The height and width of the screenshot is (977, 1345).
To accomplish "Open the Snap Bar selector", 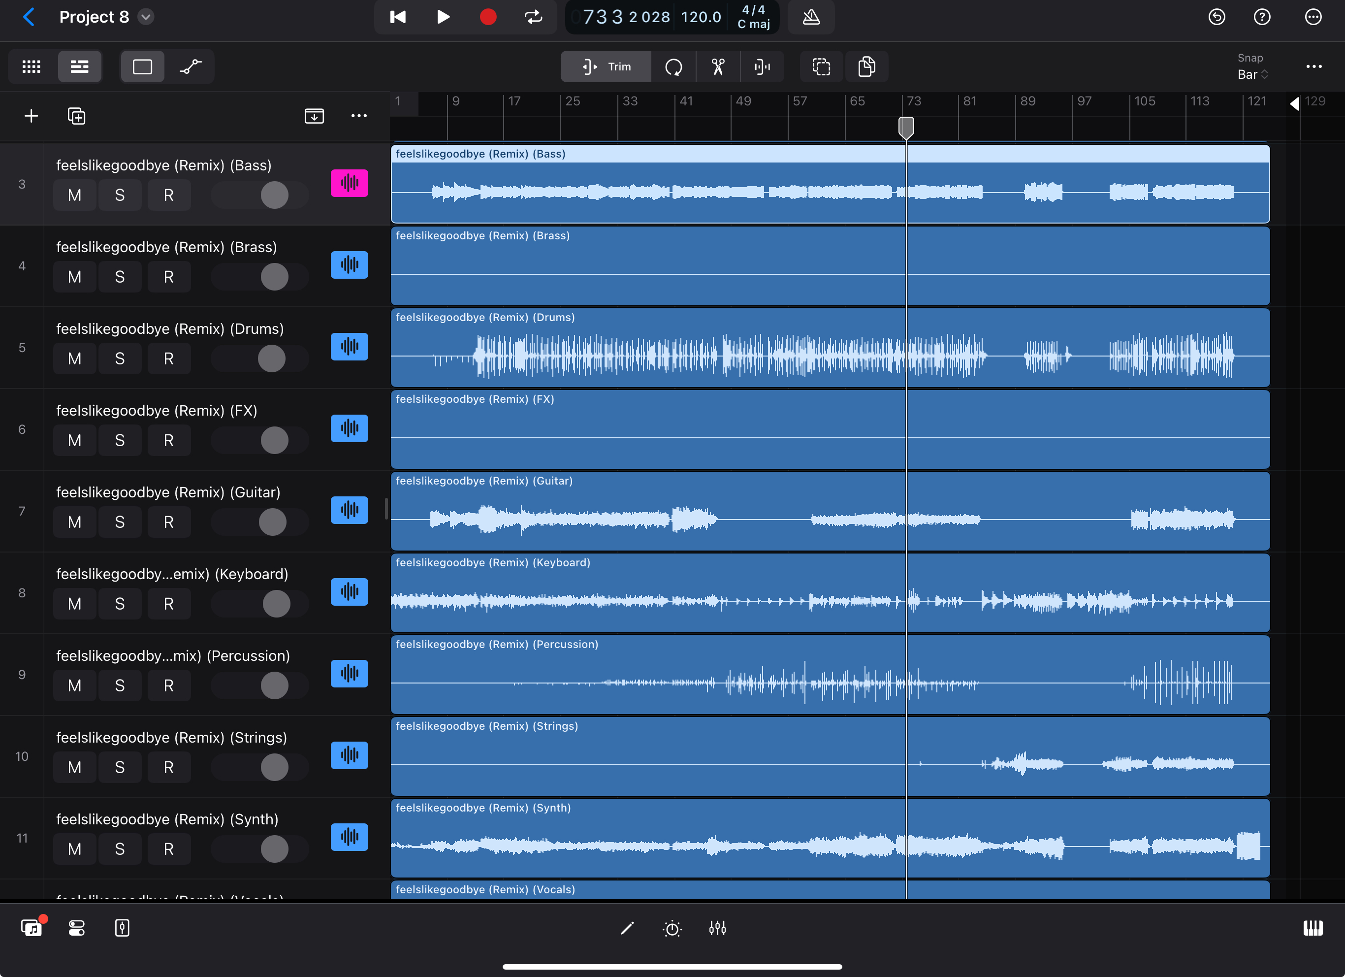I will pyautogui.click(x=1252, y=74).
